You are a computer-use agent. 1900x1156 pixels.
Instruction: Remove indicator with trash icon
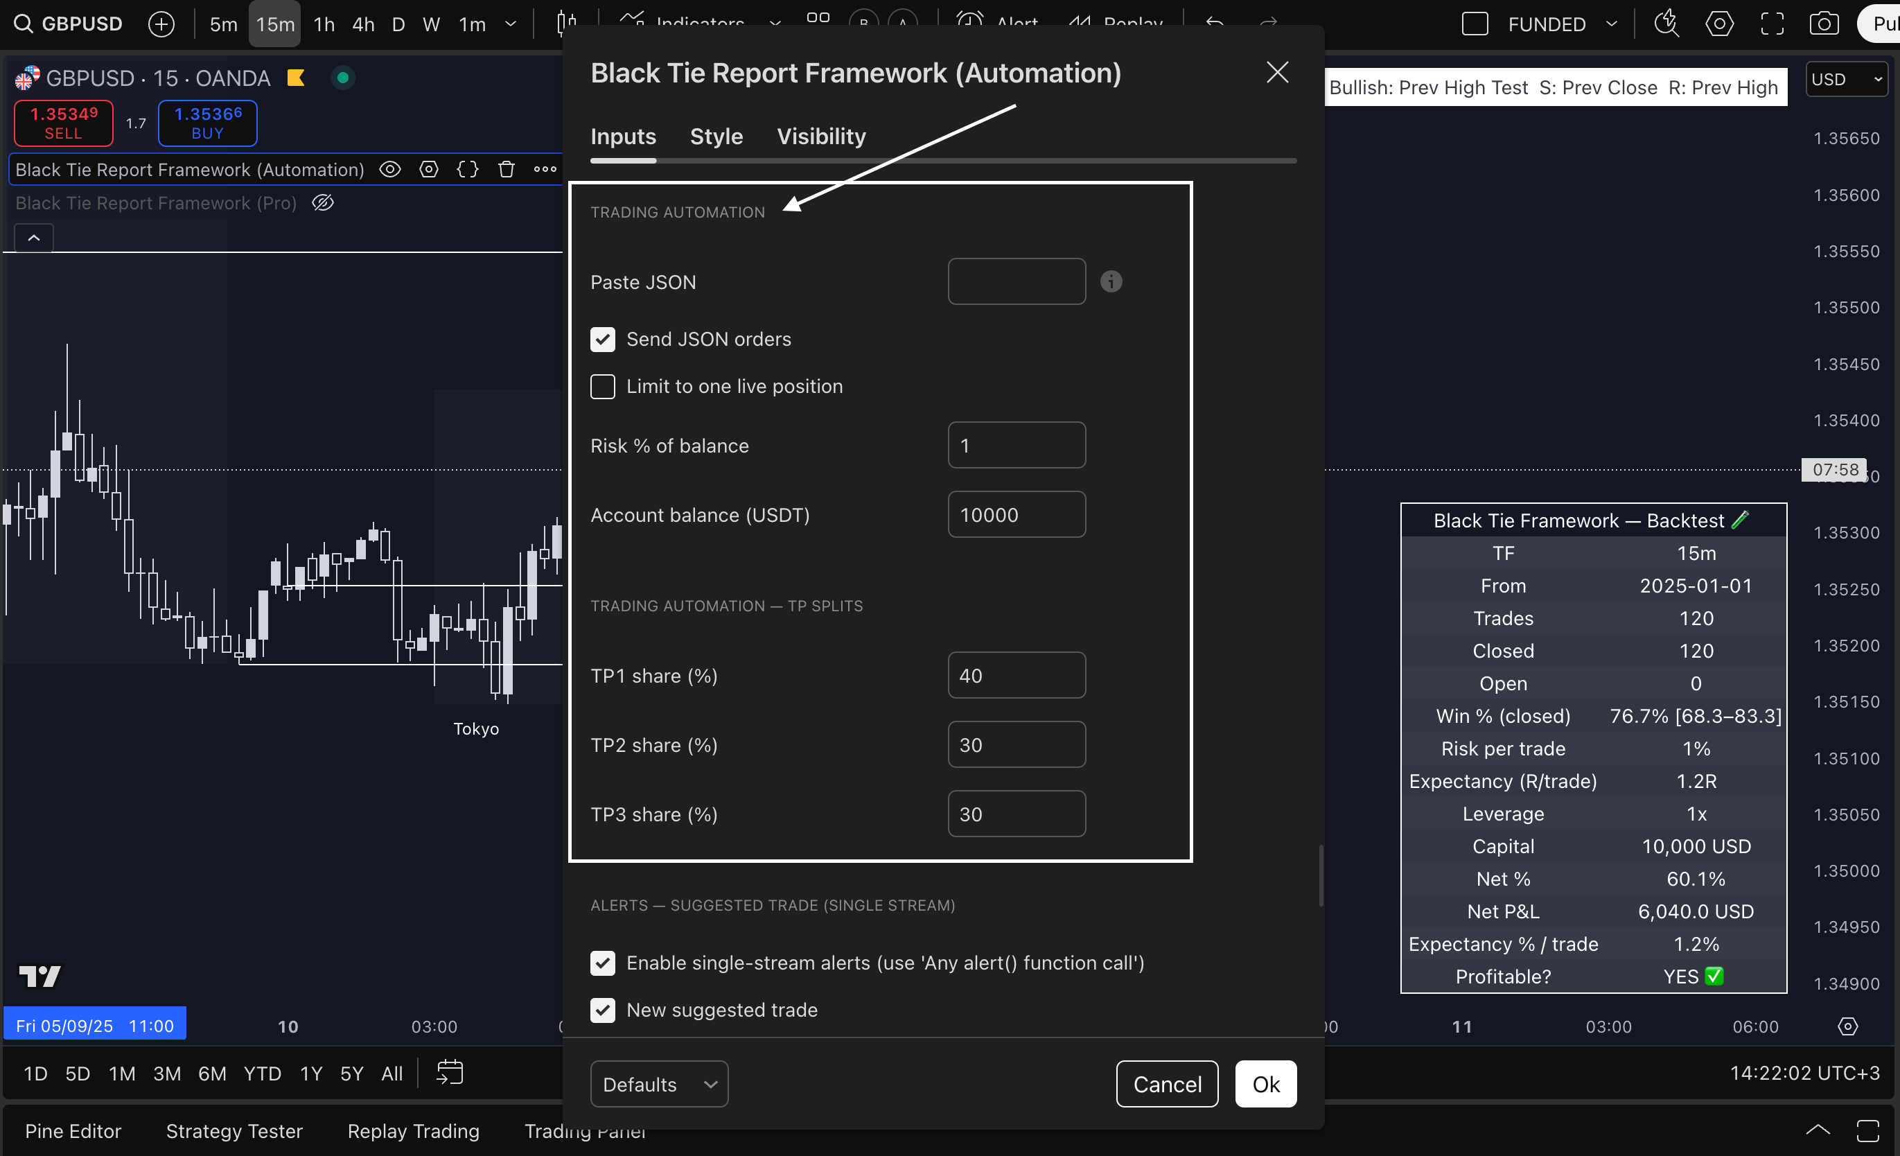click(x=506, y=170)
